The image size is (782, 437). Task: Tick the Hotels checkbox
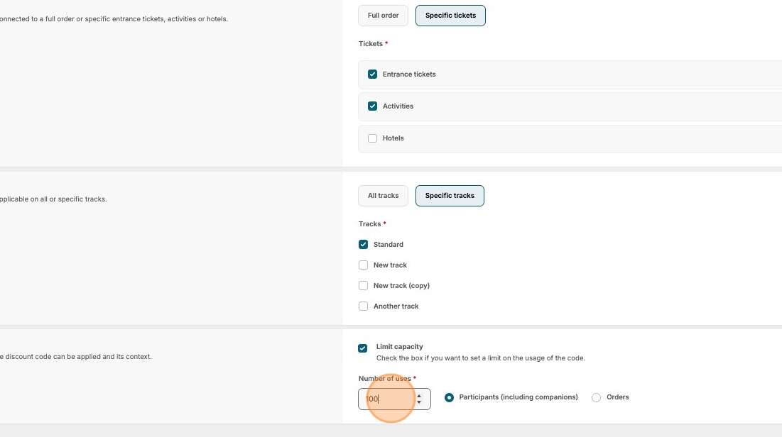(x=372, y=138)
